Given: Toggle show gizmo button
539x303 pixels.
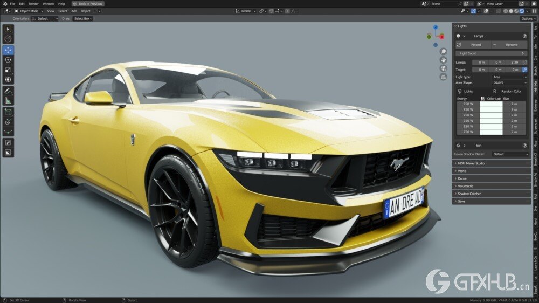Looking at the screenshot, I should tap(473, 11).
